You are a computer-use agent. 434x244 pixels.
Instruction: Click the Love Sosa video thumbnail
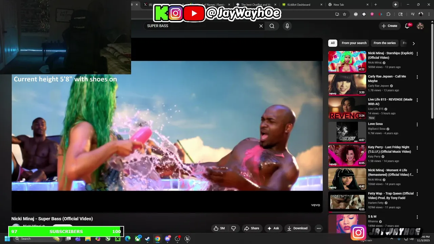coord(347,132)
